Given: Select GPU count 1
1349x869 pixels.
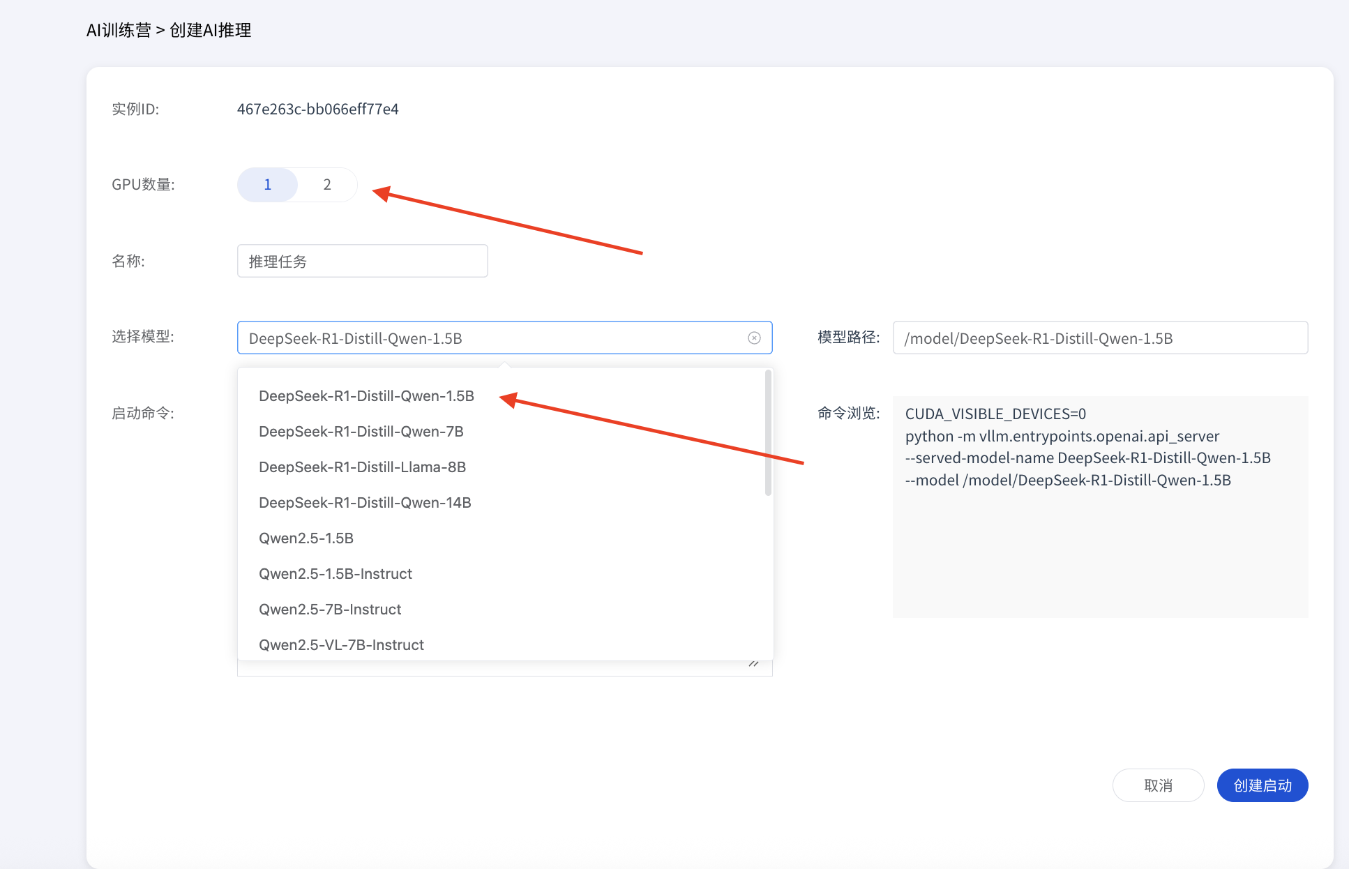Looking at the screenshot, I should [267, 185].
